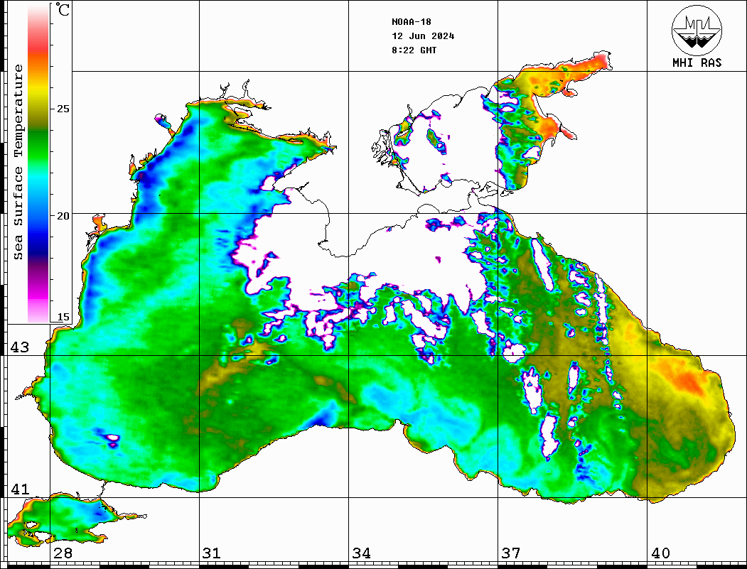Click longitude label '28'
This screenshot has width=747, height=569.
coord(63,553)
